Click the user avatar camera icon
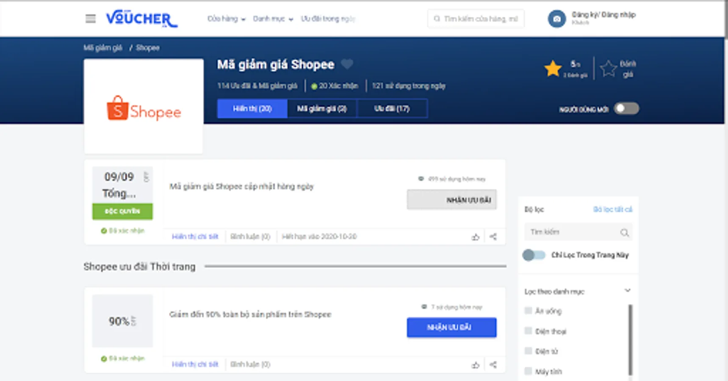 coord(556,19)
